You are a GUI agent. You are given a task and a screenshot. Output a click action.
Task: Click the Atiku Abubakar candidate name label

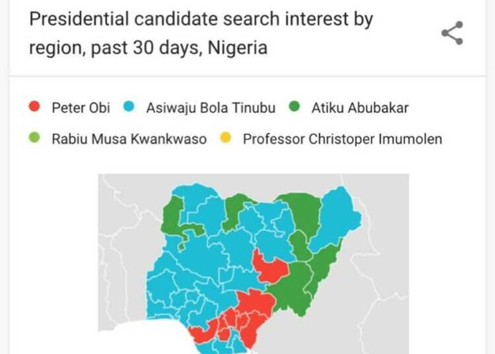[x=361, y=106]
